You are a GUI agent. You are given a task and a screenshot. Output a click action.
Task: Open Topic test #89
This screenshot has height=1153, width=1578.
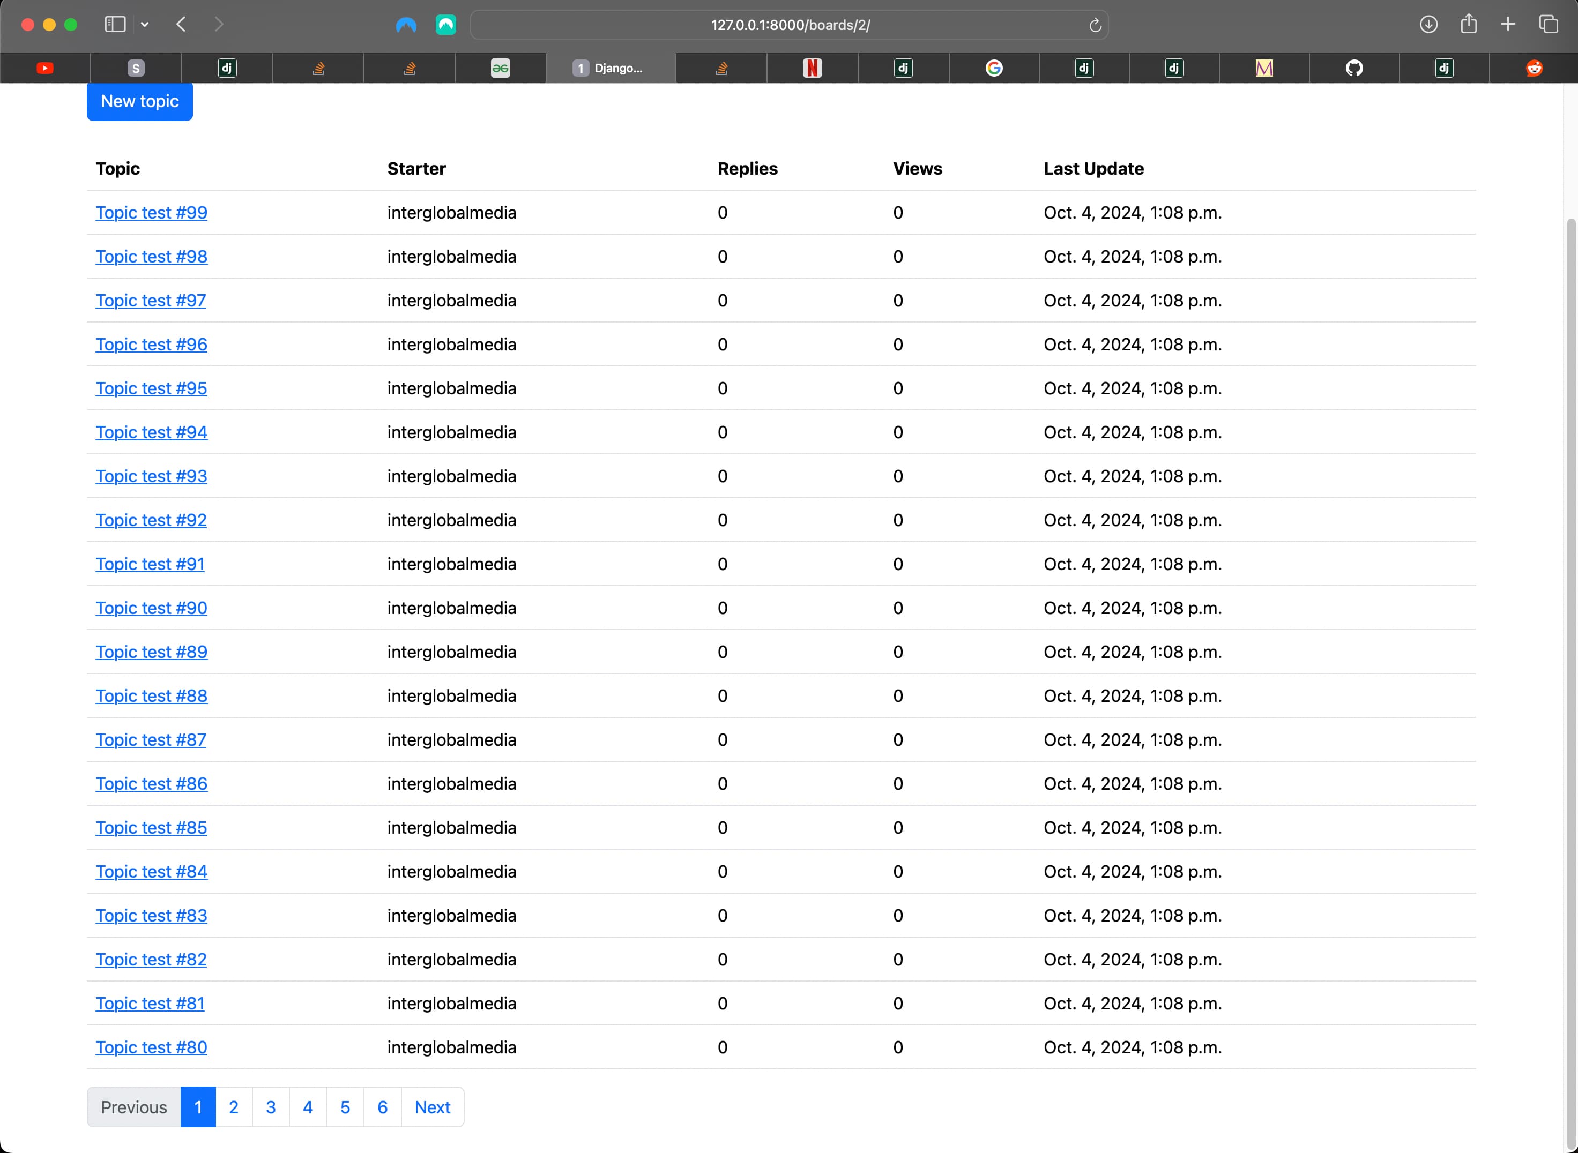click(x=152, y=653)
